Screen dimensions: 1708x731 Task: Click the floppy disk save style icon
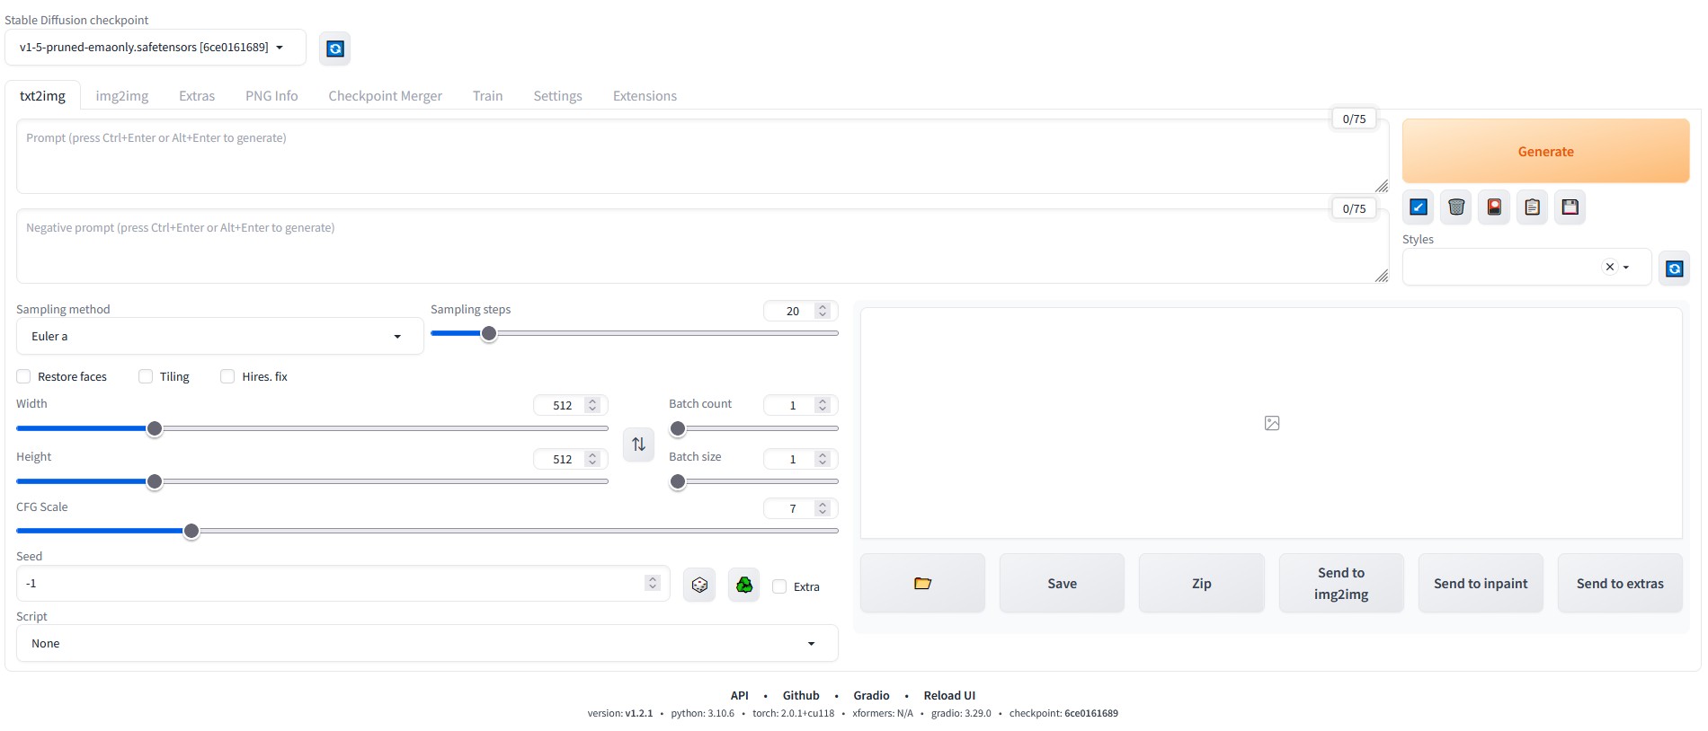1570,207
